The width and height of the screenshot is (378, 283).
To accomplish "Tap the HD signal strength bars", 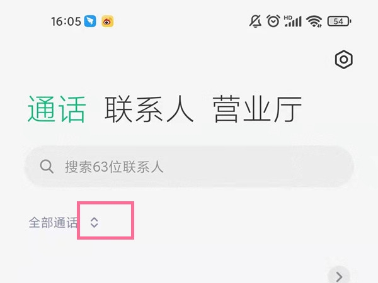I will [293, 21].
